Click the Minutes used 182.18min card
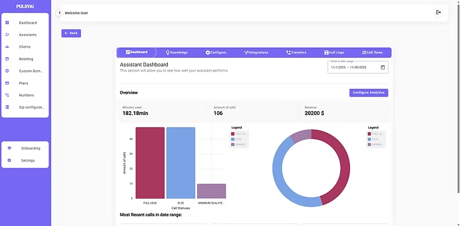460x226 pixels. [x=163, y=111]
